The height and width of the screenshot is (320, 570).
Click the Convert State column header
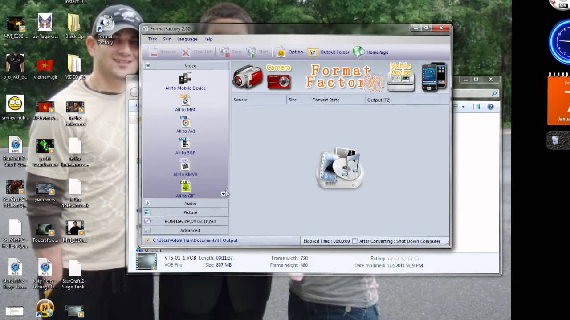pyautogui.click(x=338, y=100)
